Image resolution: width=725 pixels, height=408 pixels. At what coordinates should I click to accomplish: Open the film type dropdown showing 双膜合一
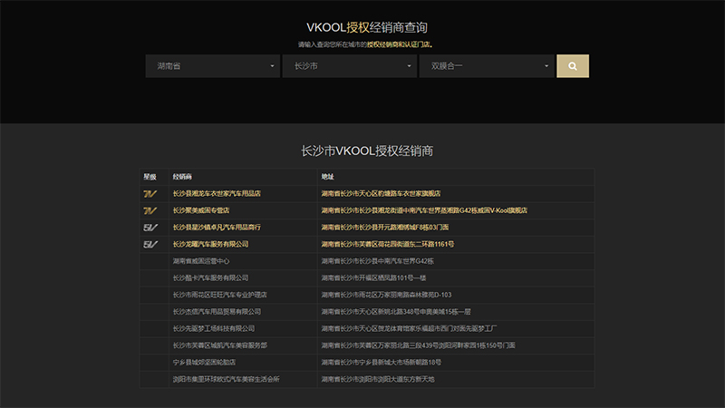(x=487, y=66)
